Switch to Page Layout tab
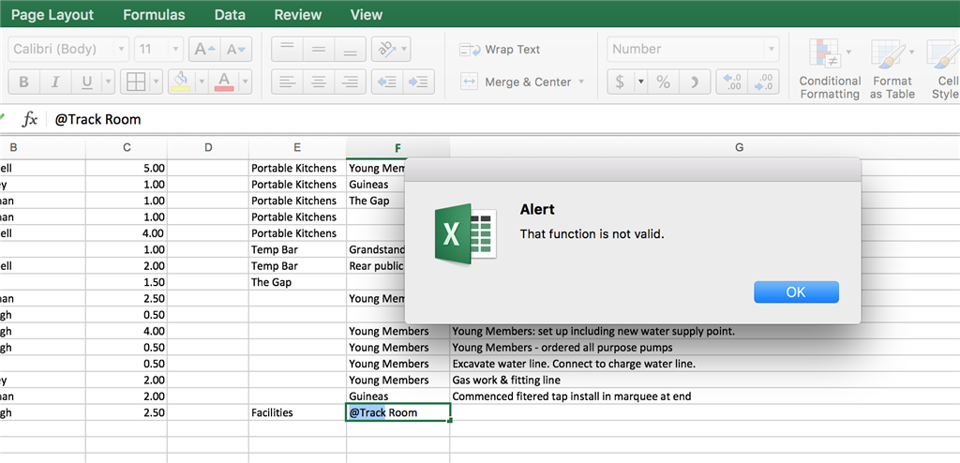The image size is (960, 463). coord(52,15)
